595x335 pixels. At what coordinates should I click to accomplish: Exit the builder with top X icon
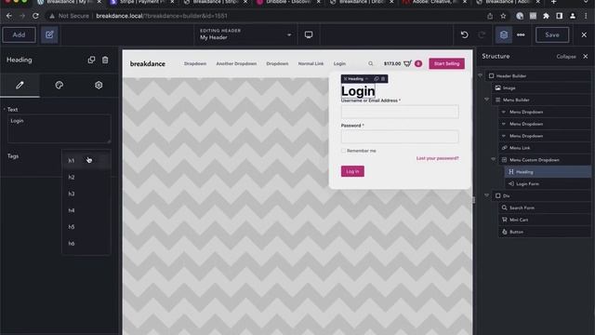[584, 35]
